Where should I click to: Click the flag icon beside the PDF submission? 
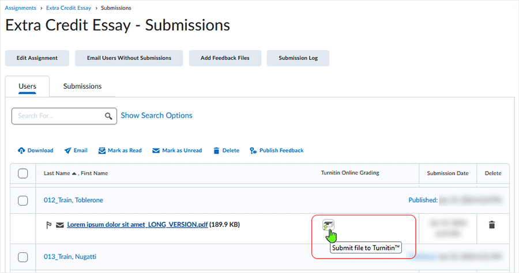(x=48, y=225)
